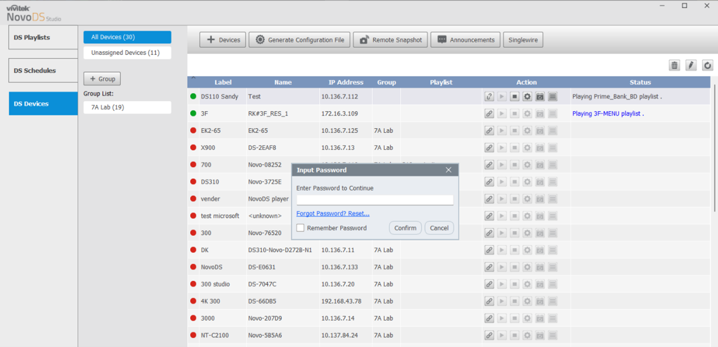Click the delete trash icon above the table

coord(674,66)
